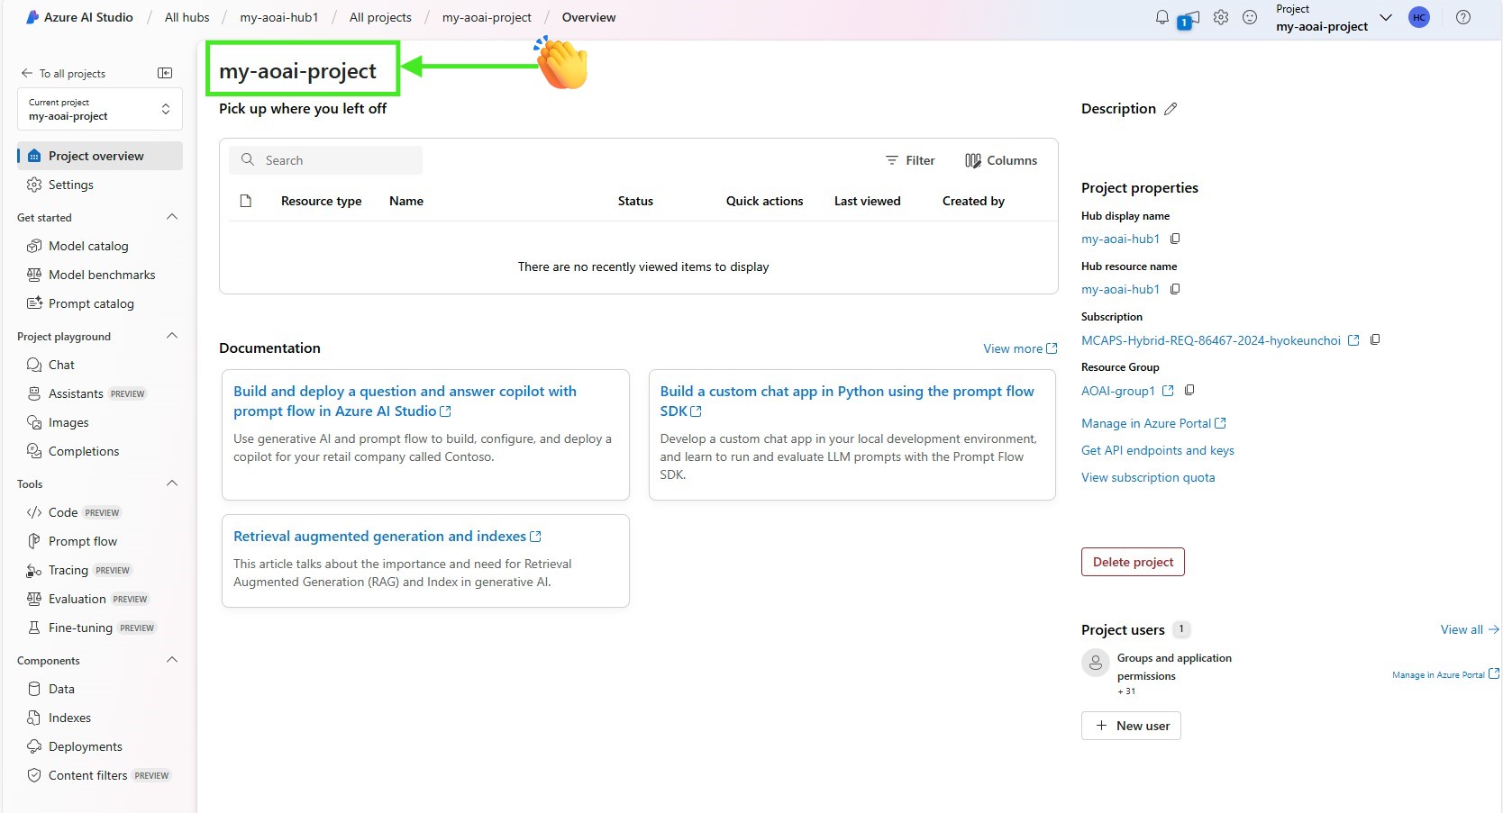Image resolution: width=1503 pixels, height=813 pixels.
Task: Collapse the Project playground section
Action: point(172,336)
